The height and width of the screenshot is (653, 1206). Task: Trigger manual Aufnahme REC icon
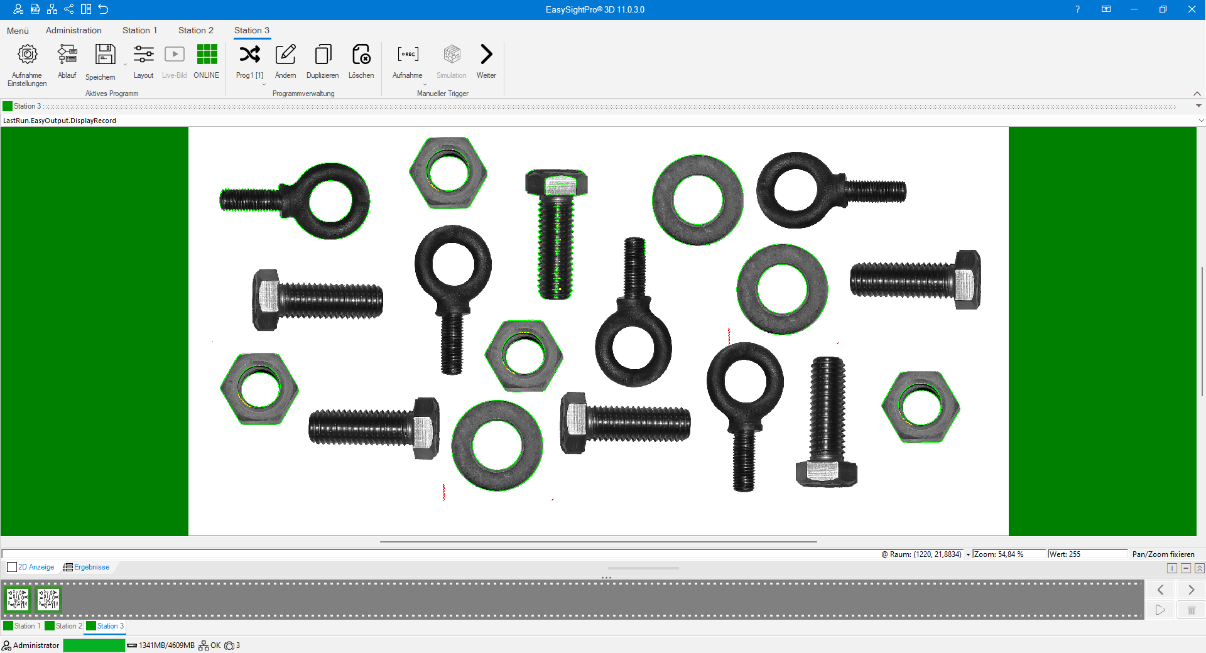coord(408,55)
